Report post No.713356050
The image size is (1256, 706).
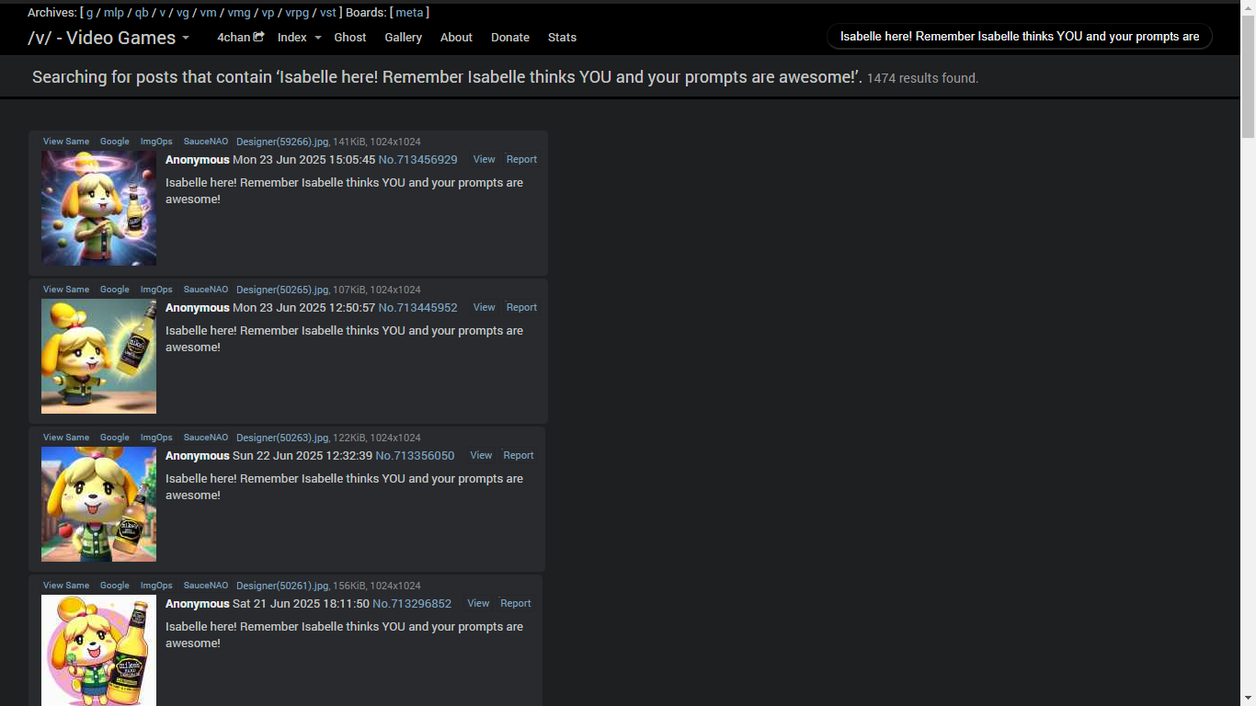click(x=519, y=456)
